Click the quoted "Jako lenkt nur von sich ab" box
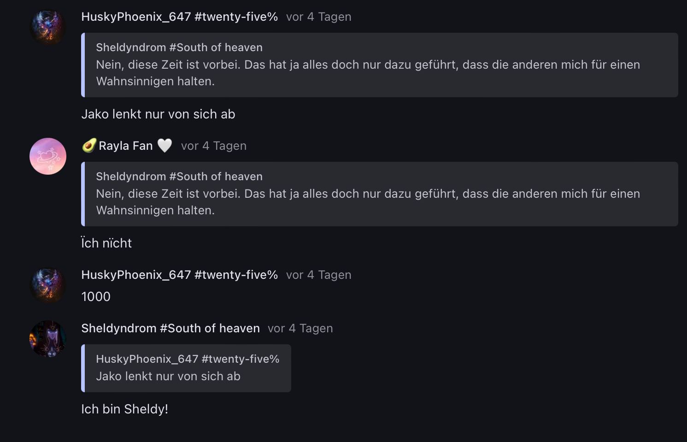This screenshot has height=442, width=687. tap(186, 368)
